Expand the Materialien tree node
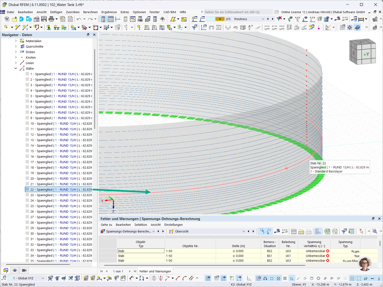The width and height of the screenshot is (383, 287). click(x=16, y=41)
